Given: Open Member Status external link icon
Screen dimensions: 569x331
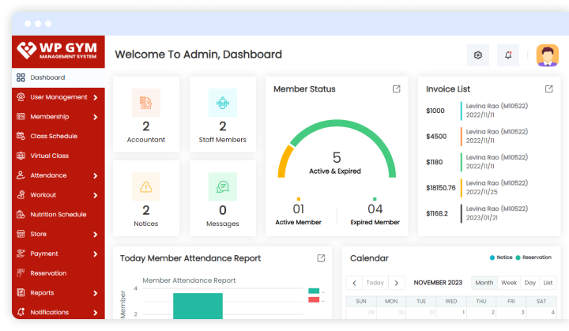Looking at the screenshot, I should click(x=396, y=89).
